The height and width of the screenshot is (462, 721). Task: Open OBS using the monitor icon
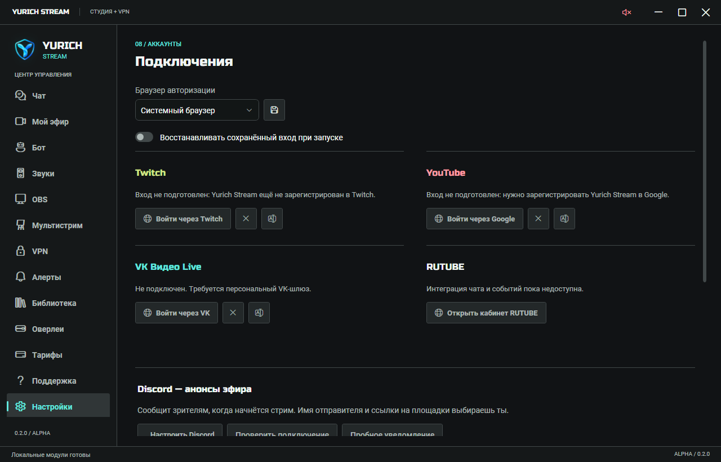pyautogui.click(x=20, y=199)
